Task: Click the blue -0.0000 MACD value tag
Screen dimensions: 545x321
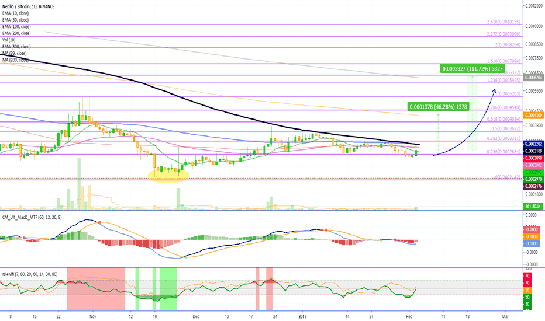Action: [532, 243]
